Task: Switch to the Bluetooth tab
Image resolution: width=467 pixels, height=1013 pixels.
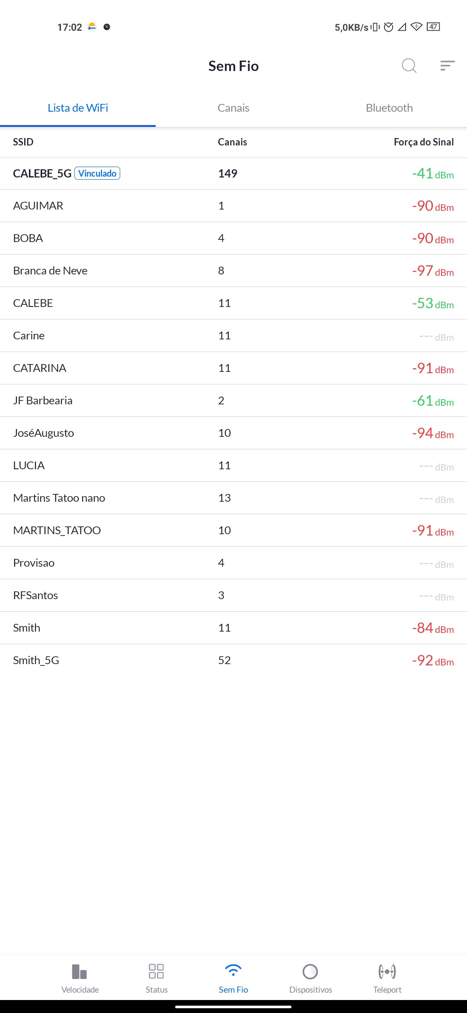Action: [x=389, y=108]
